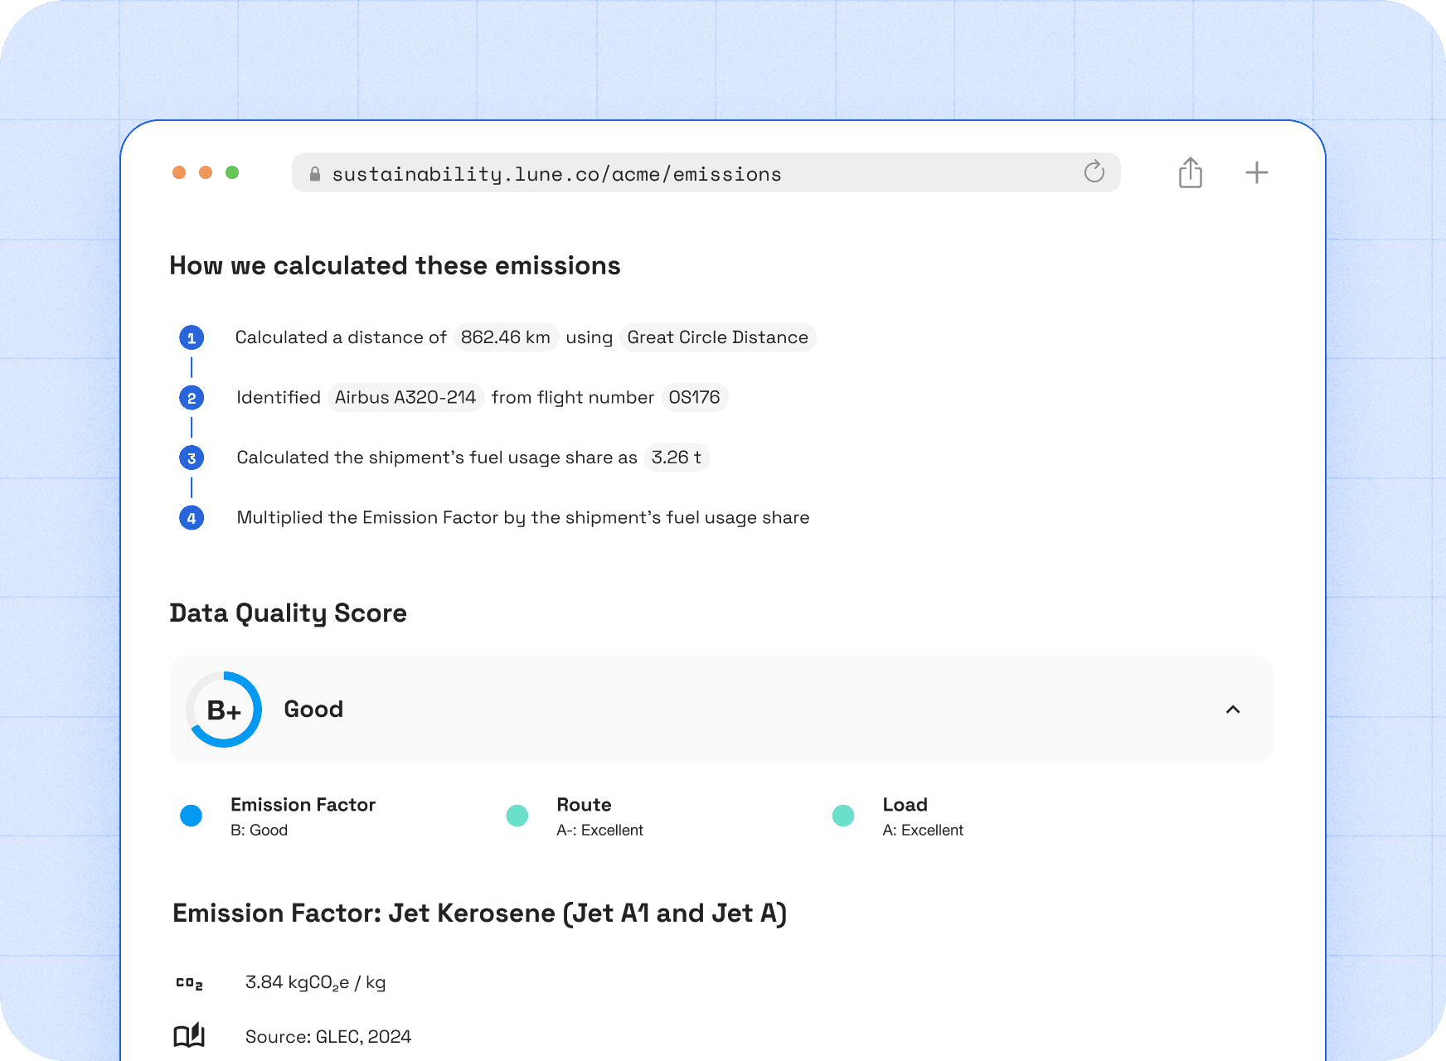
Task: Click the OS176 flight number chip
Action: pyautogui.click(x=694, y=398)
